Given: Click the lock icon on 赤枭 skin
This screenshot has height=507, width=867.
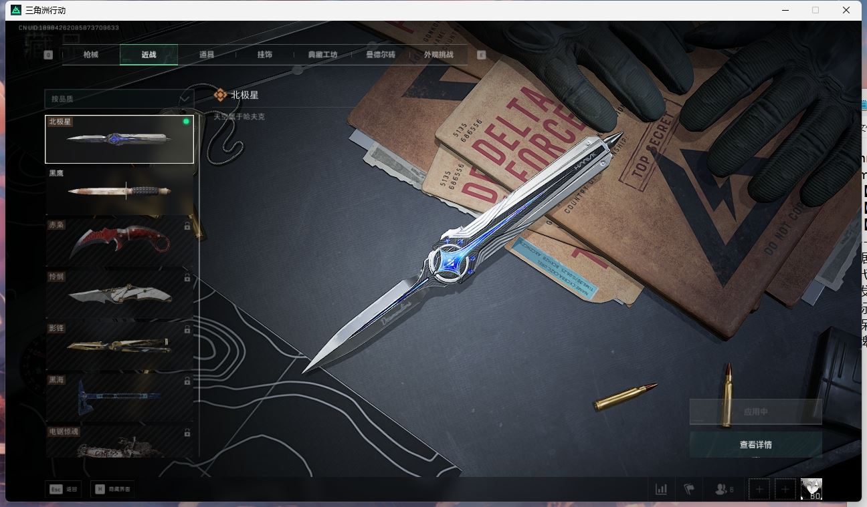Looking at the screenshot, I should pos(187,226).
